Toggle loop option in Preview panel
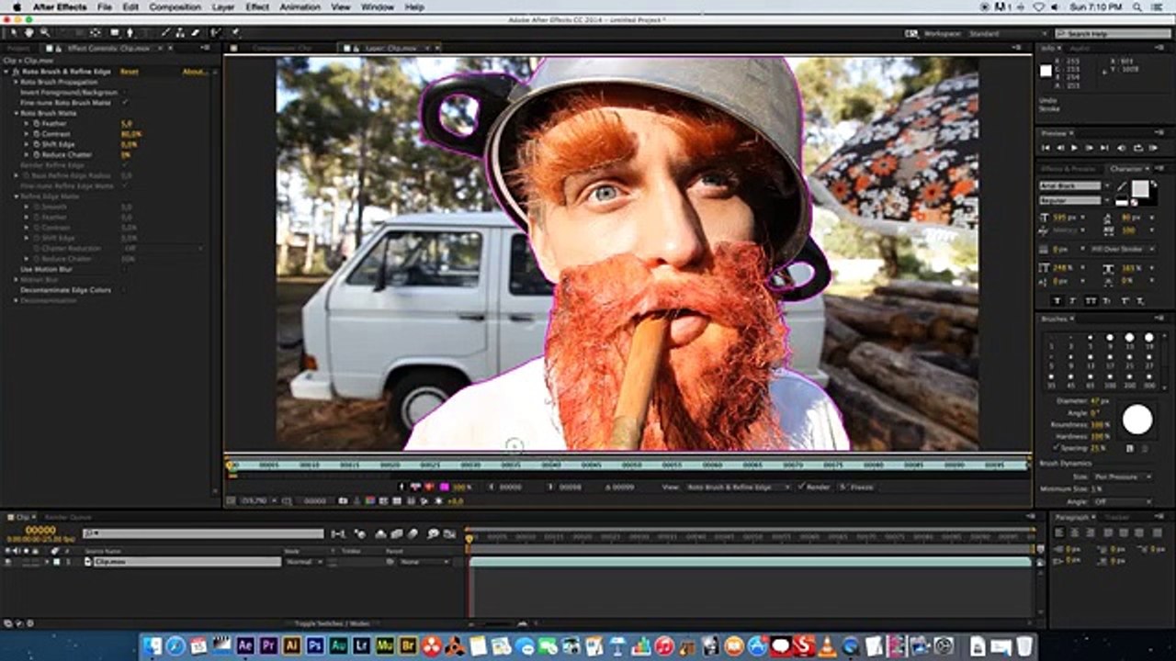This screenshot has width=1176, height=661. [x=1138, y=148]
